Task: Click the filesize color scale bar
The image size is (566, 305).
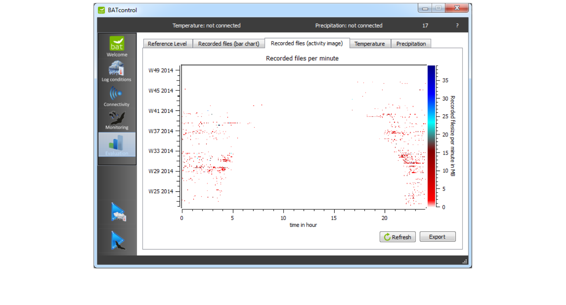Action: (x=431, y=136)
